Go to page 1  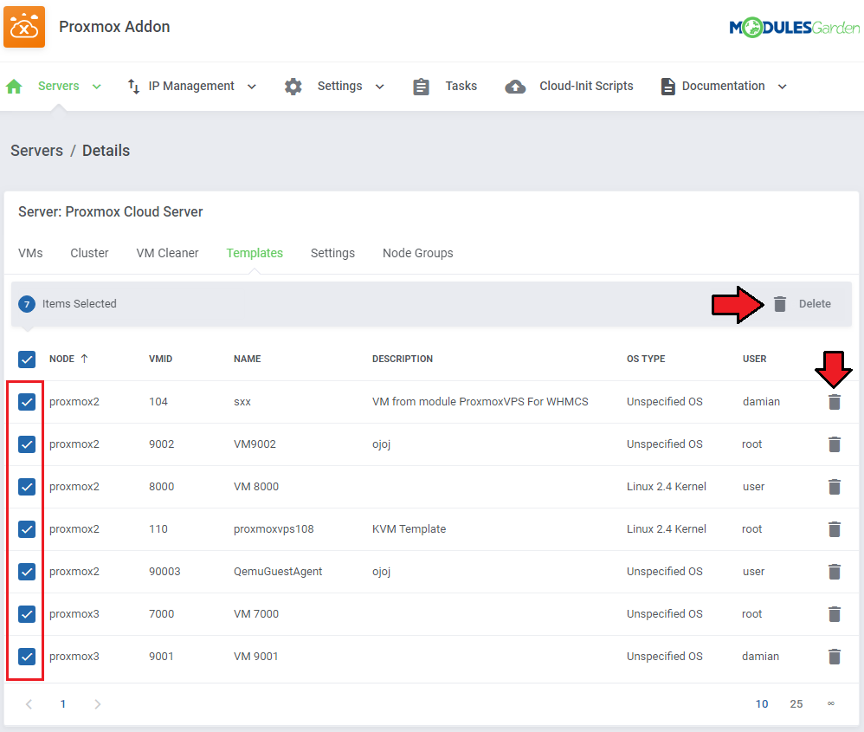(63, 704)
